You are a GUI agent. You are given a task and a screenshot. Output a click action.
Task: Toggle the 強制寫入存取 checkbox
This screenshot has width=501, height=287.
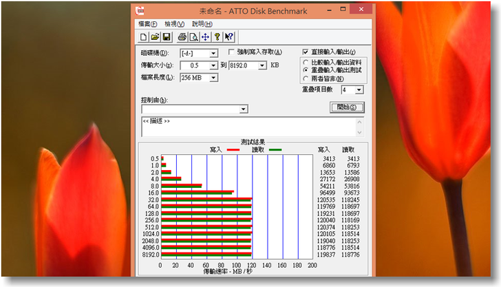[231, 52]
